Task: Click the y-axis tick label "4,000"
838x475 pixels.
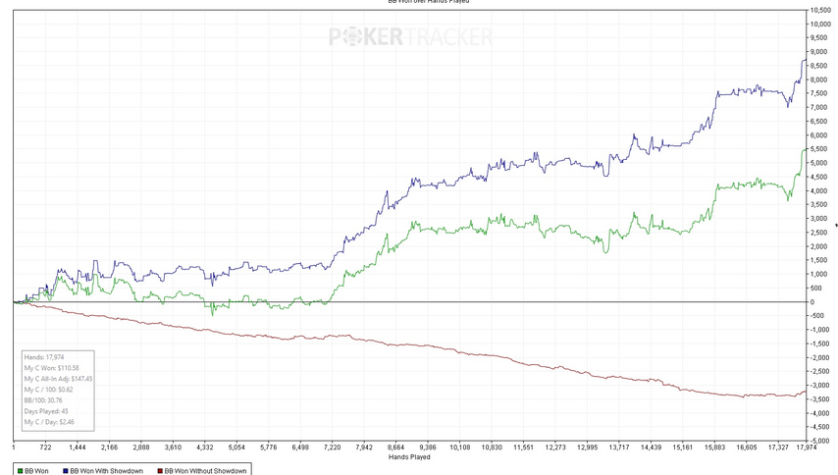Action: (x=820, y=190)
